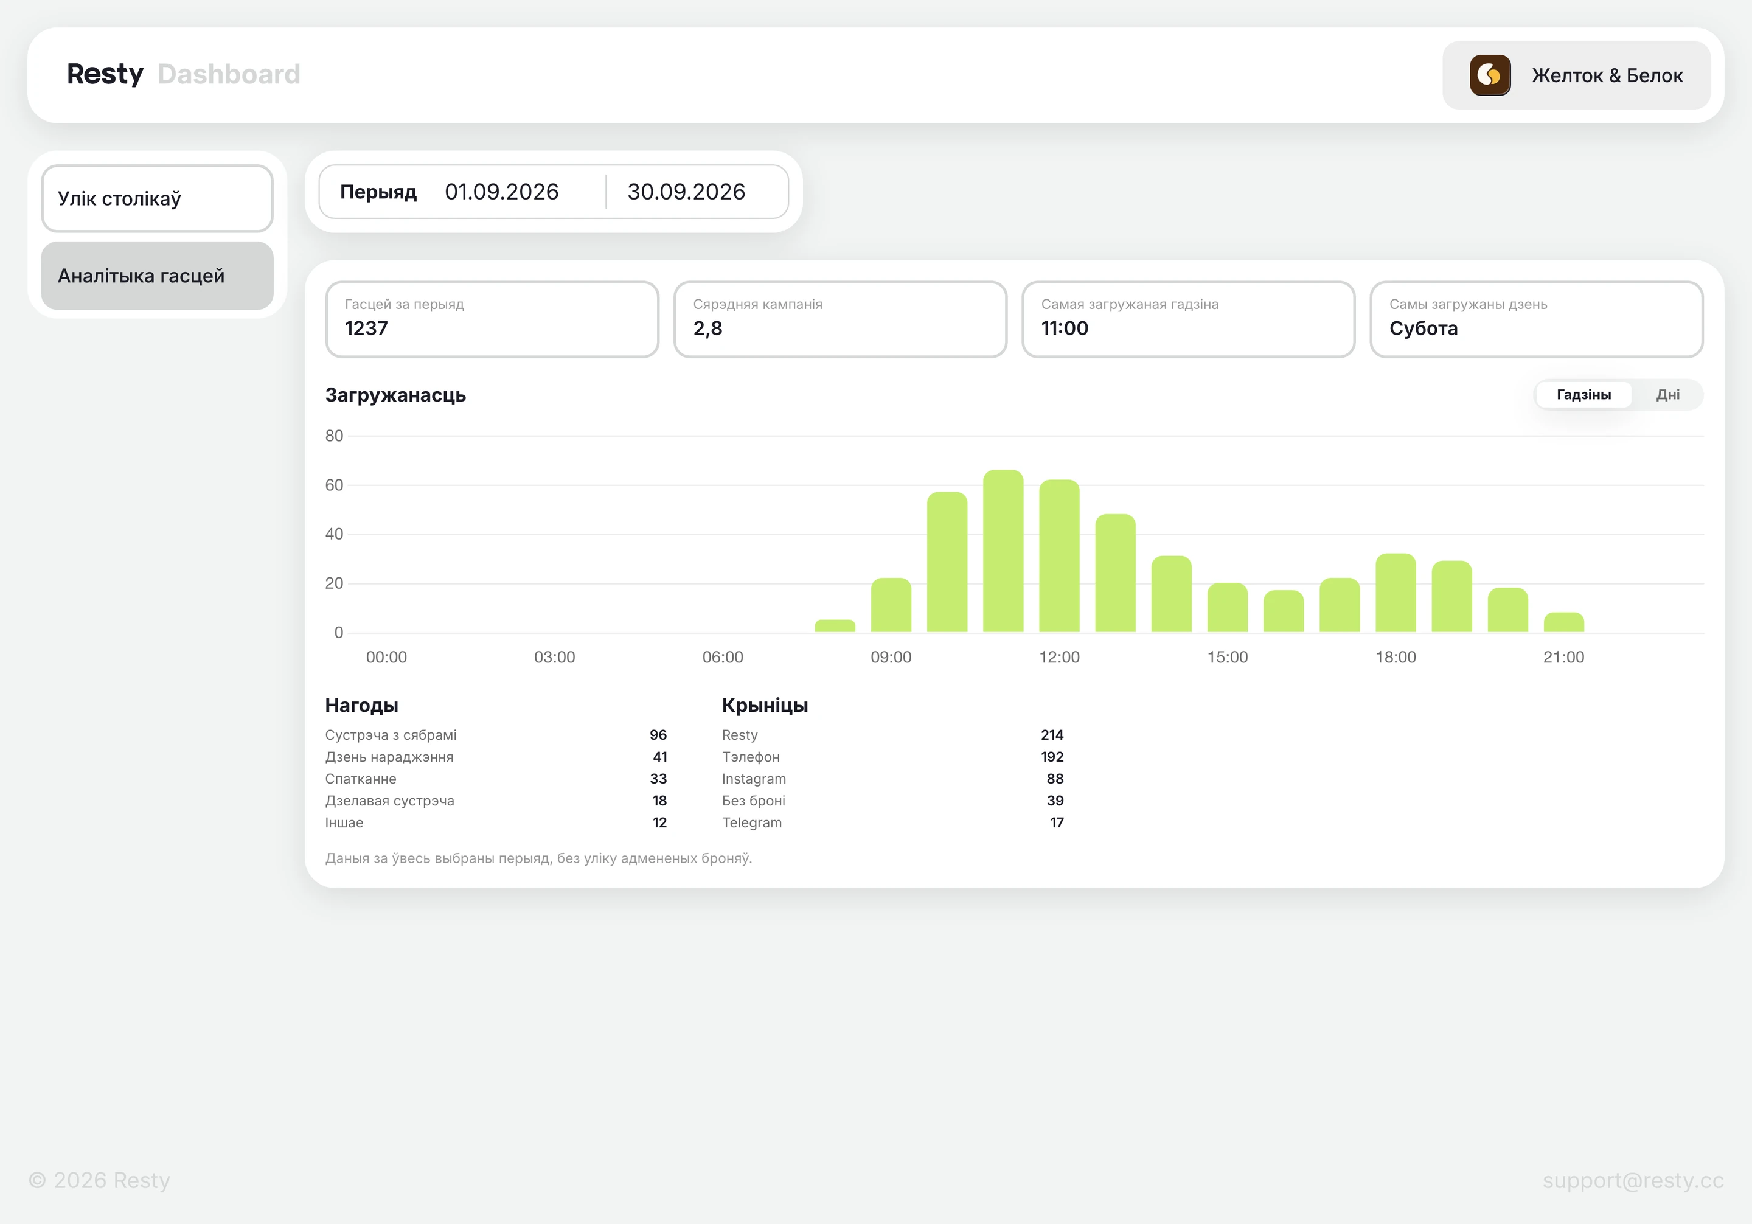This screenshot has width=1752, height=1224.
Task: Click the chart bar above 15:00
Action: pyautogui.click(x=1227, y=607)
